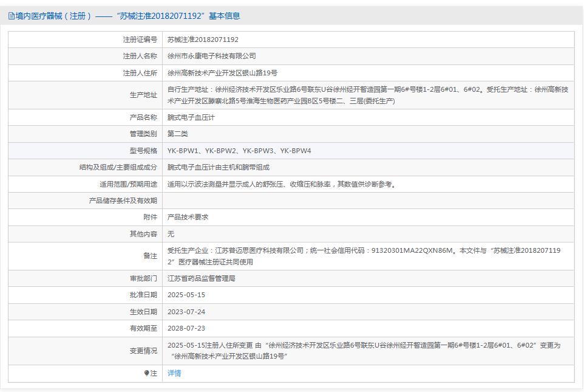Click registrant address 徐州高新技术产业开发区银山路19号
The width and height of the screenshot is (584, 392).
click(x=222, y=73)
